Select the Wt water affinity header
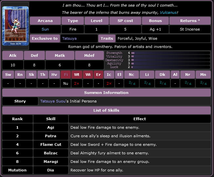 tap(77, 75)
